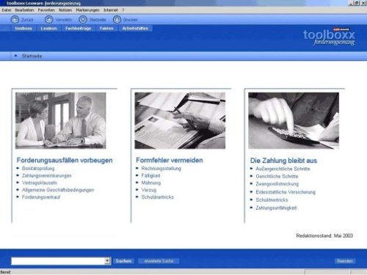Viewport: 367px width, 275px height.
Task: Open the Mahnung link
Action: [151, 183]
